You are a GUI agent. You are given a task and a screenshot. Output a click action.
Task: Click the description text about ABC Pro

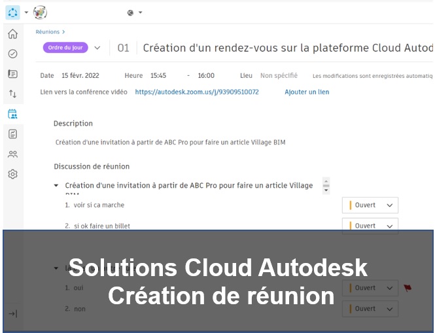[170, 143]
